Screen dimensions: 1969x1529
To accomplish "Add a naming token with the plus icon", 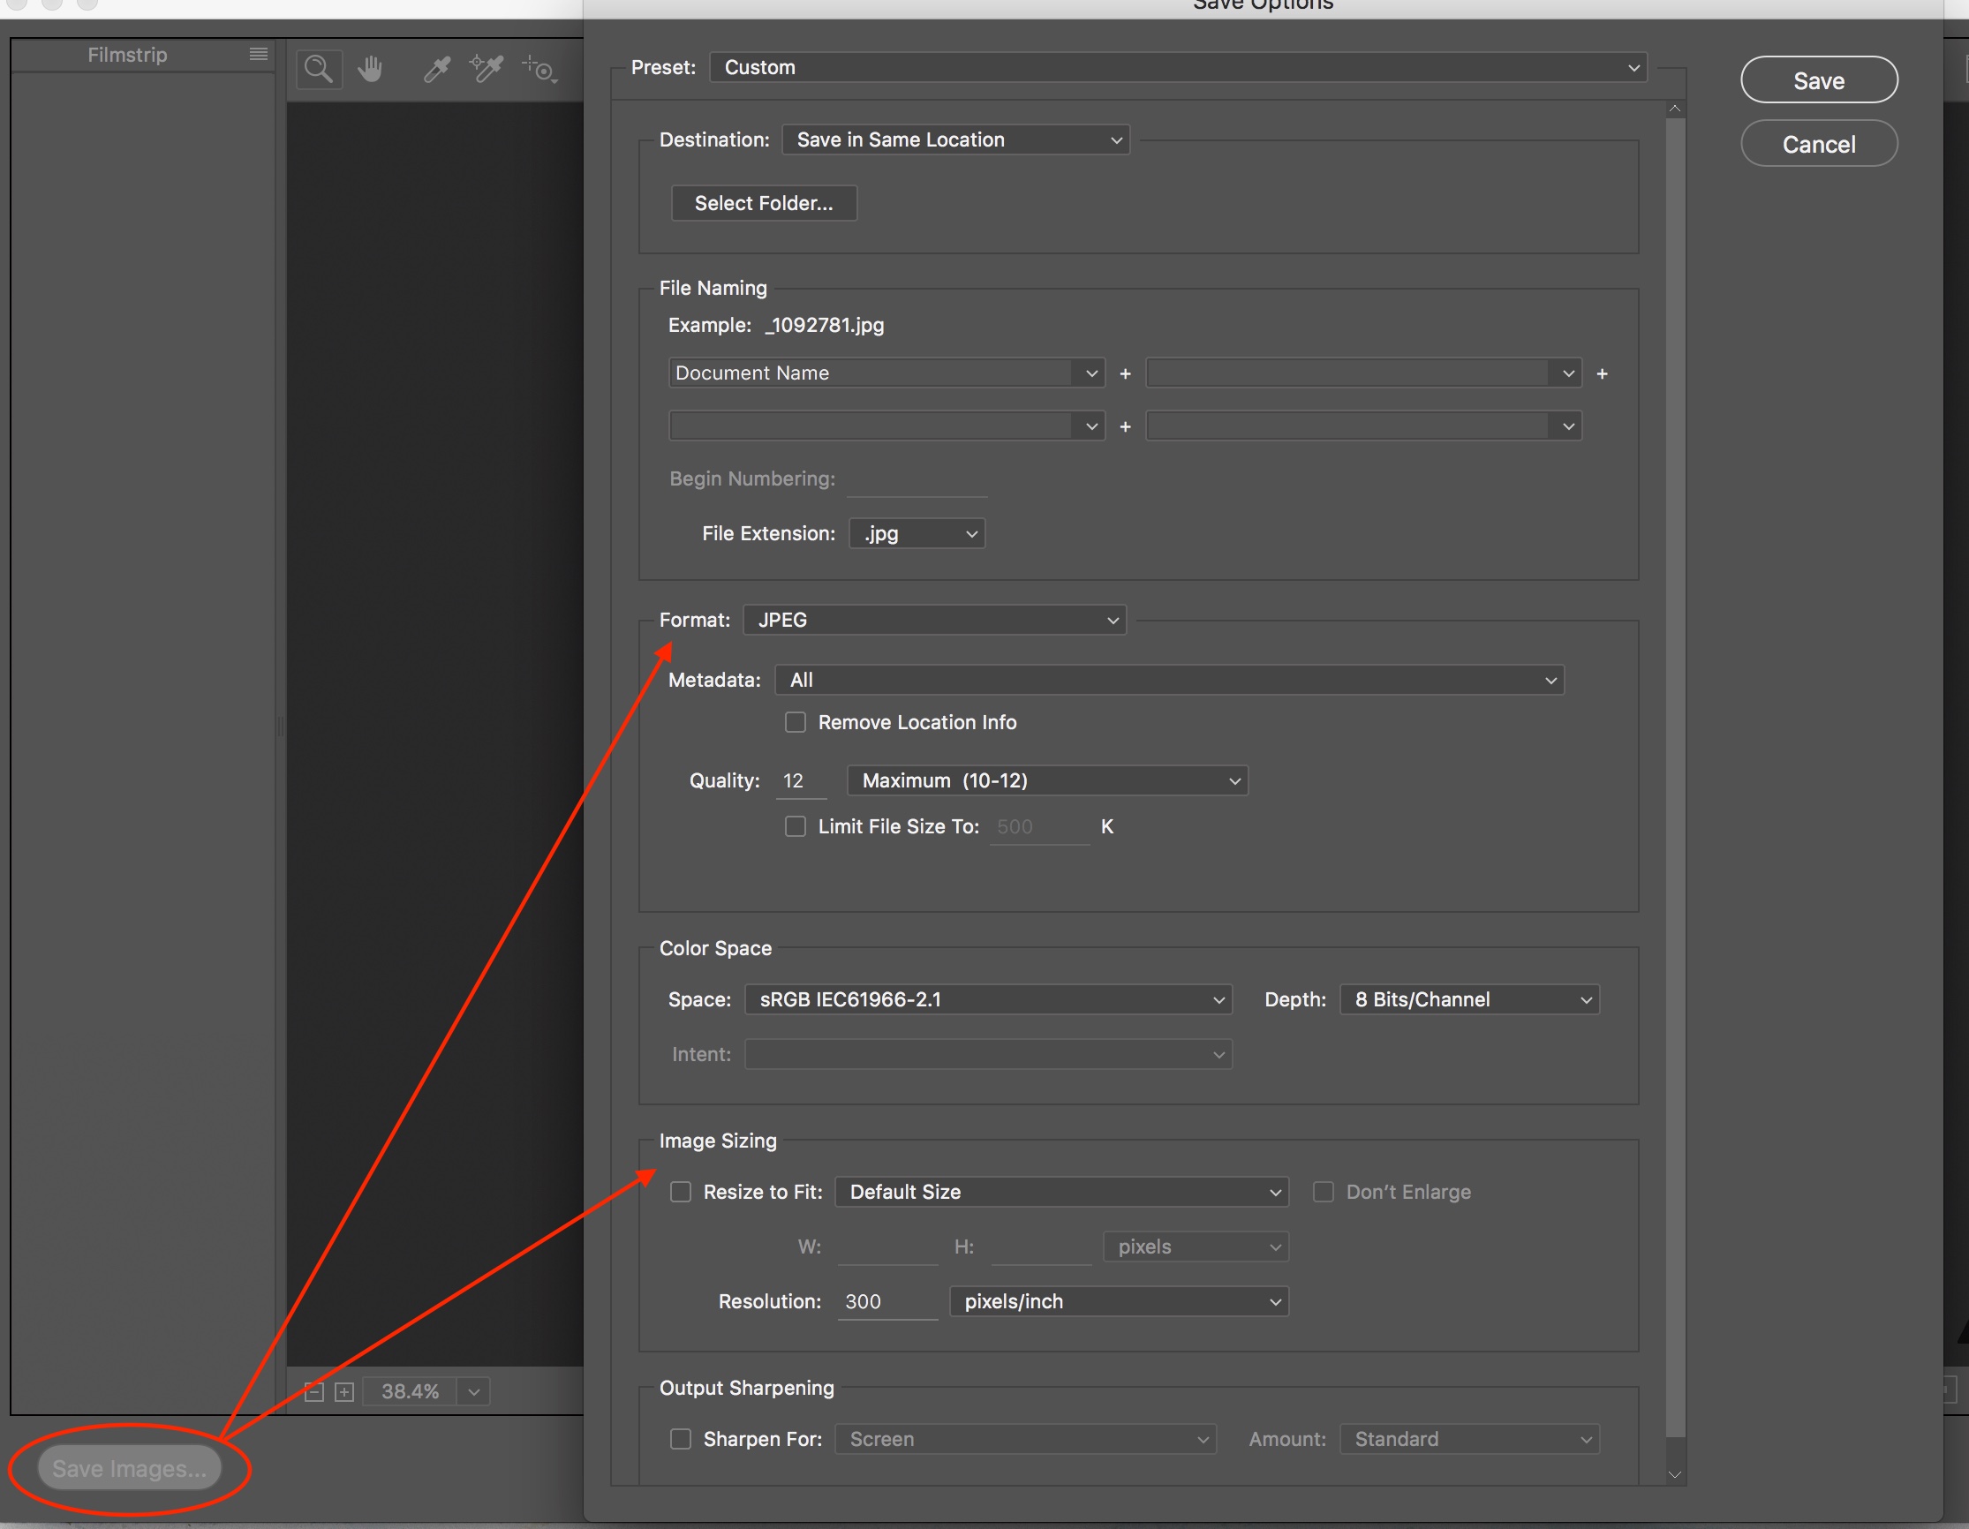I will point(1125,373).
